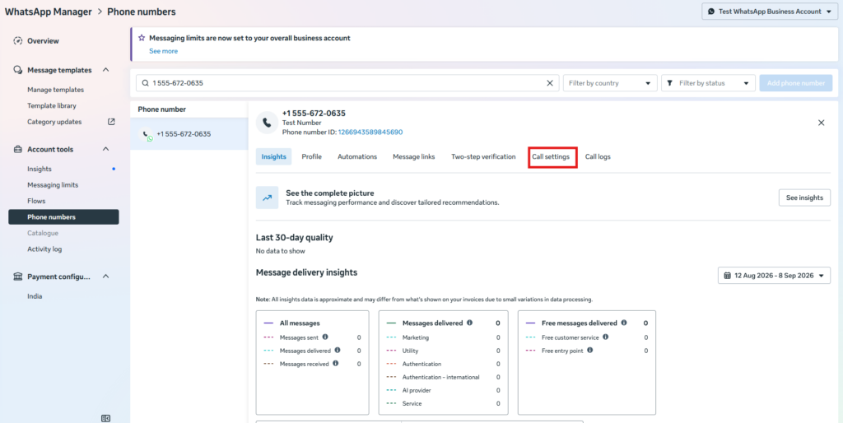843x423 pixels.
Task: Open the Call settings tab
Action: (551, 157)
